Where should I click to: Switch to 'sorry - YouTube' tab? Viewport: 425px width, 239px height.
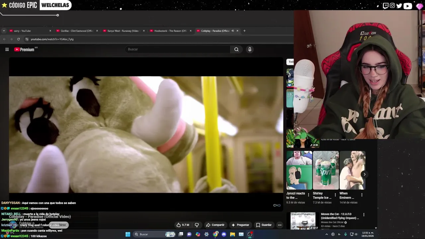pyautogui.click(x=31, y=31)
